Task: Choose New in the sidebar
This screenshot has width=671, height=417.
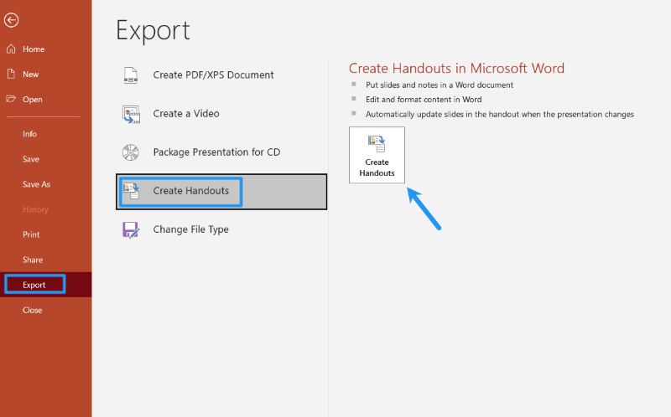Action: pos(30,75)
